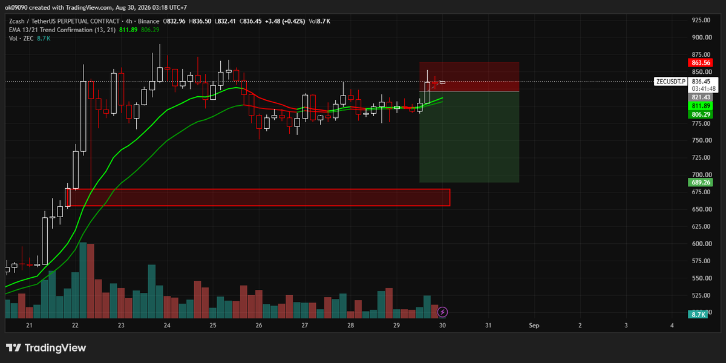Viewport: 726px width, 363px height.
Task: Click the 775.00 price axis level
Action: (x=701, y=123)
